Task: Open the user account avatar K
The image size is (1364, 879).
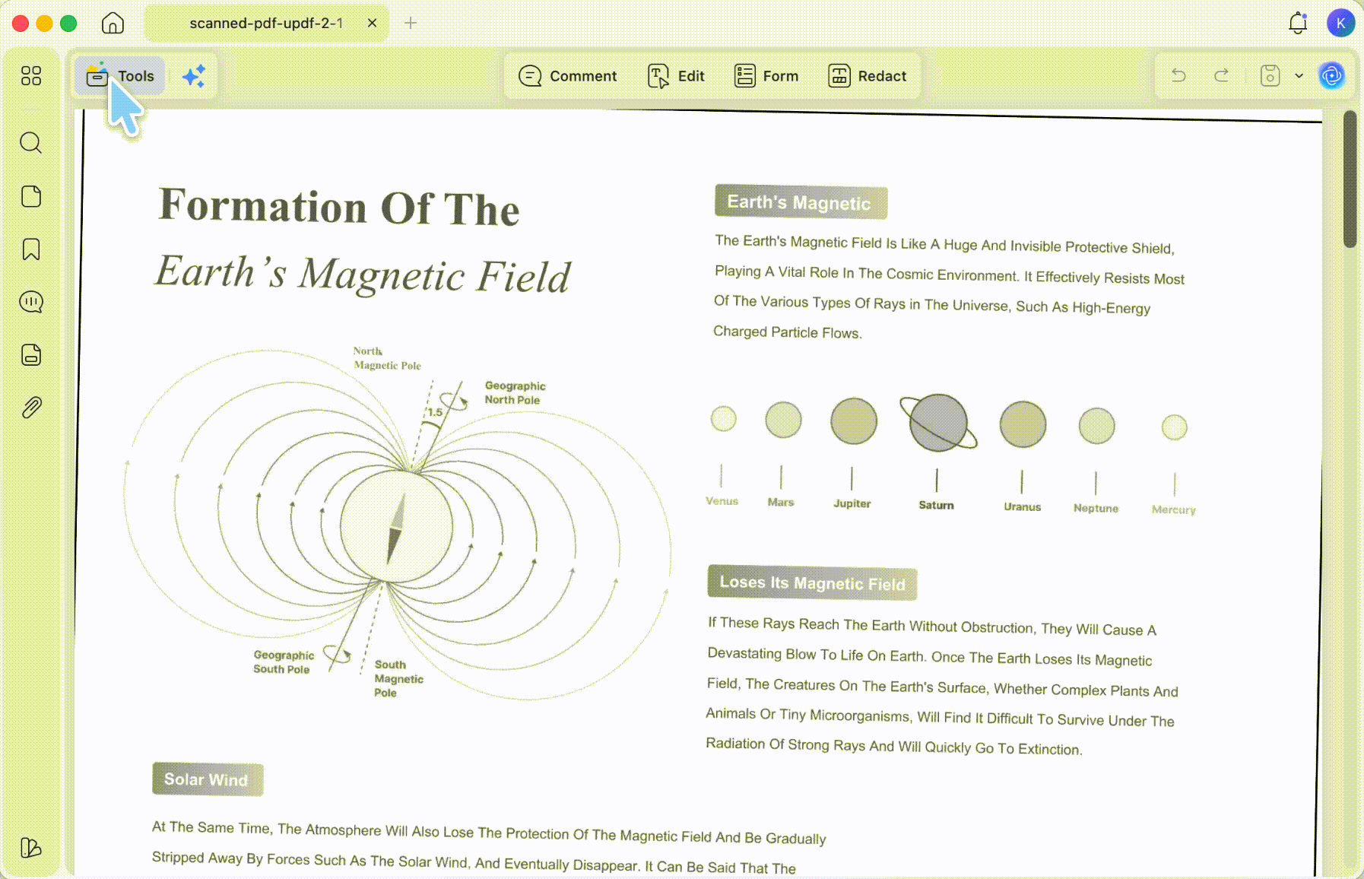Action: coord(1340,23)
